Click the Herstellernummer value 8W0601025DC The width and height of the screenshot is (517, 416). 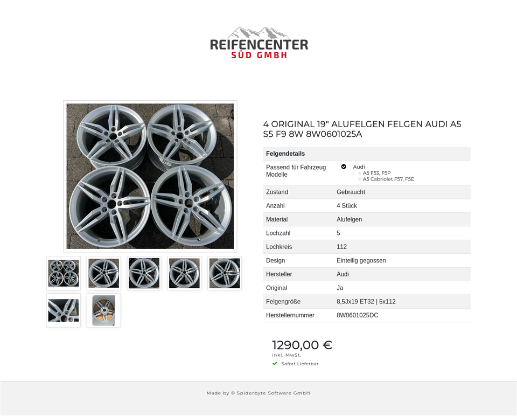357,315
